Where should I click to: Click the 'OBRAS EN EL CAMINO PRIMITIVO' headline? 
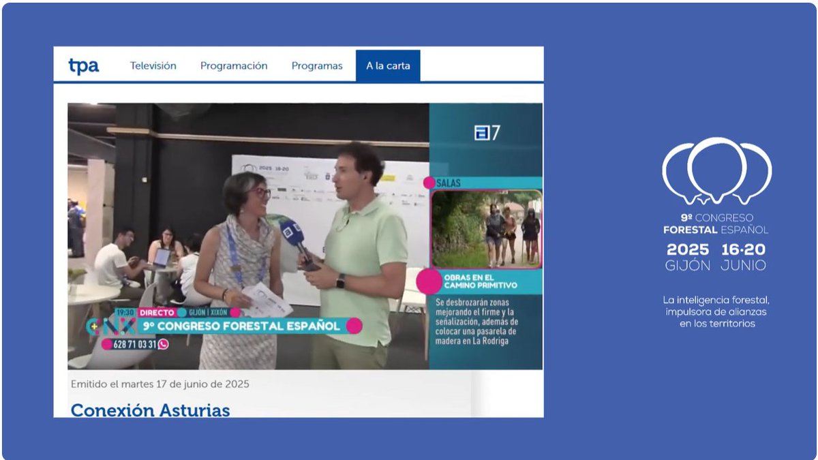click(x=480, y=281)
